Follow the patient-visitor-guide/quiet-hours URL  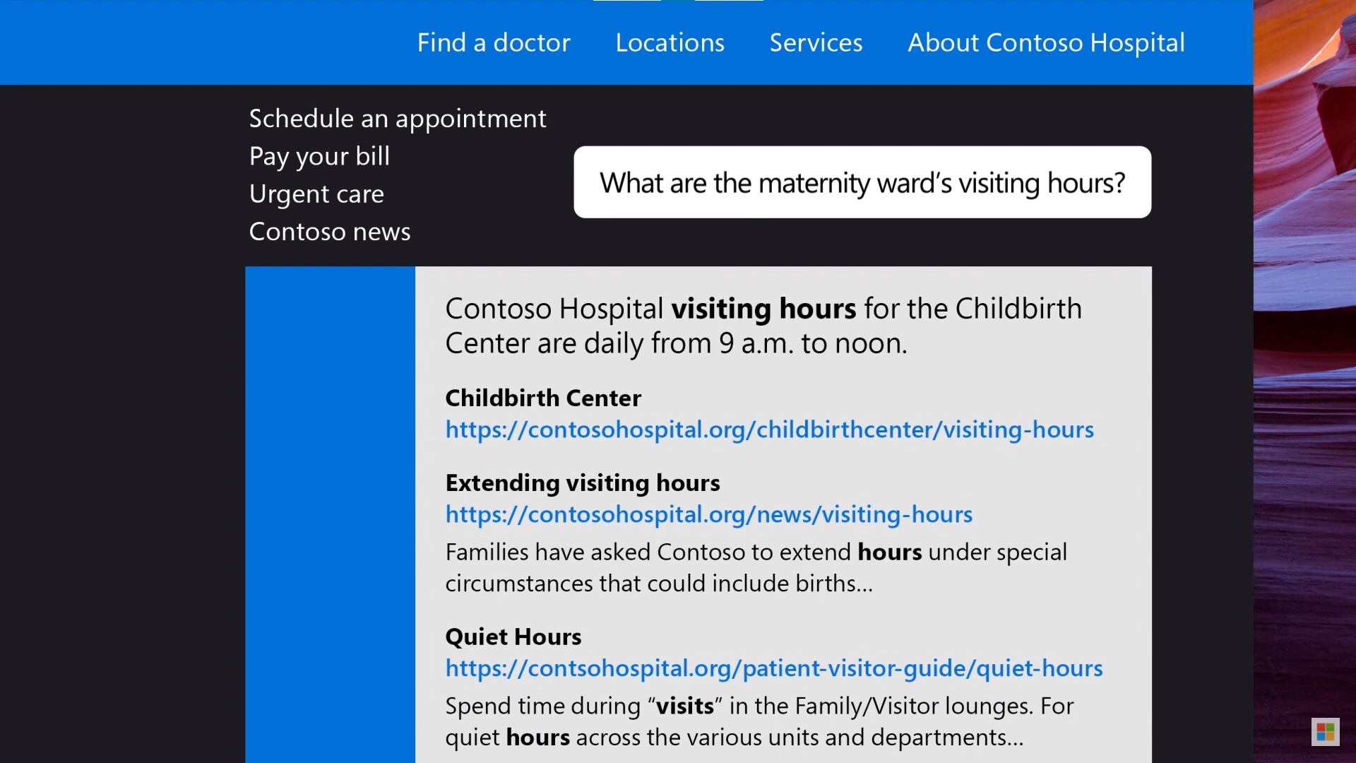pyautogui.click(x=773, y=668)
